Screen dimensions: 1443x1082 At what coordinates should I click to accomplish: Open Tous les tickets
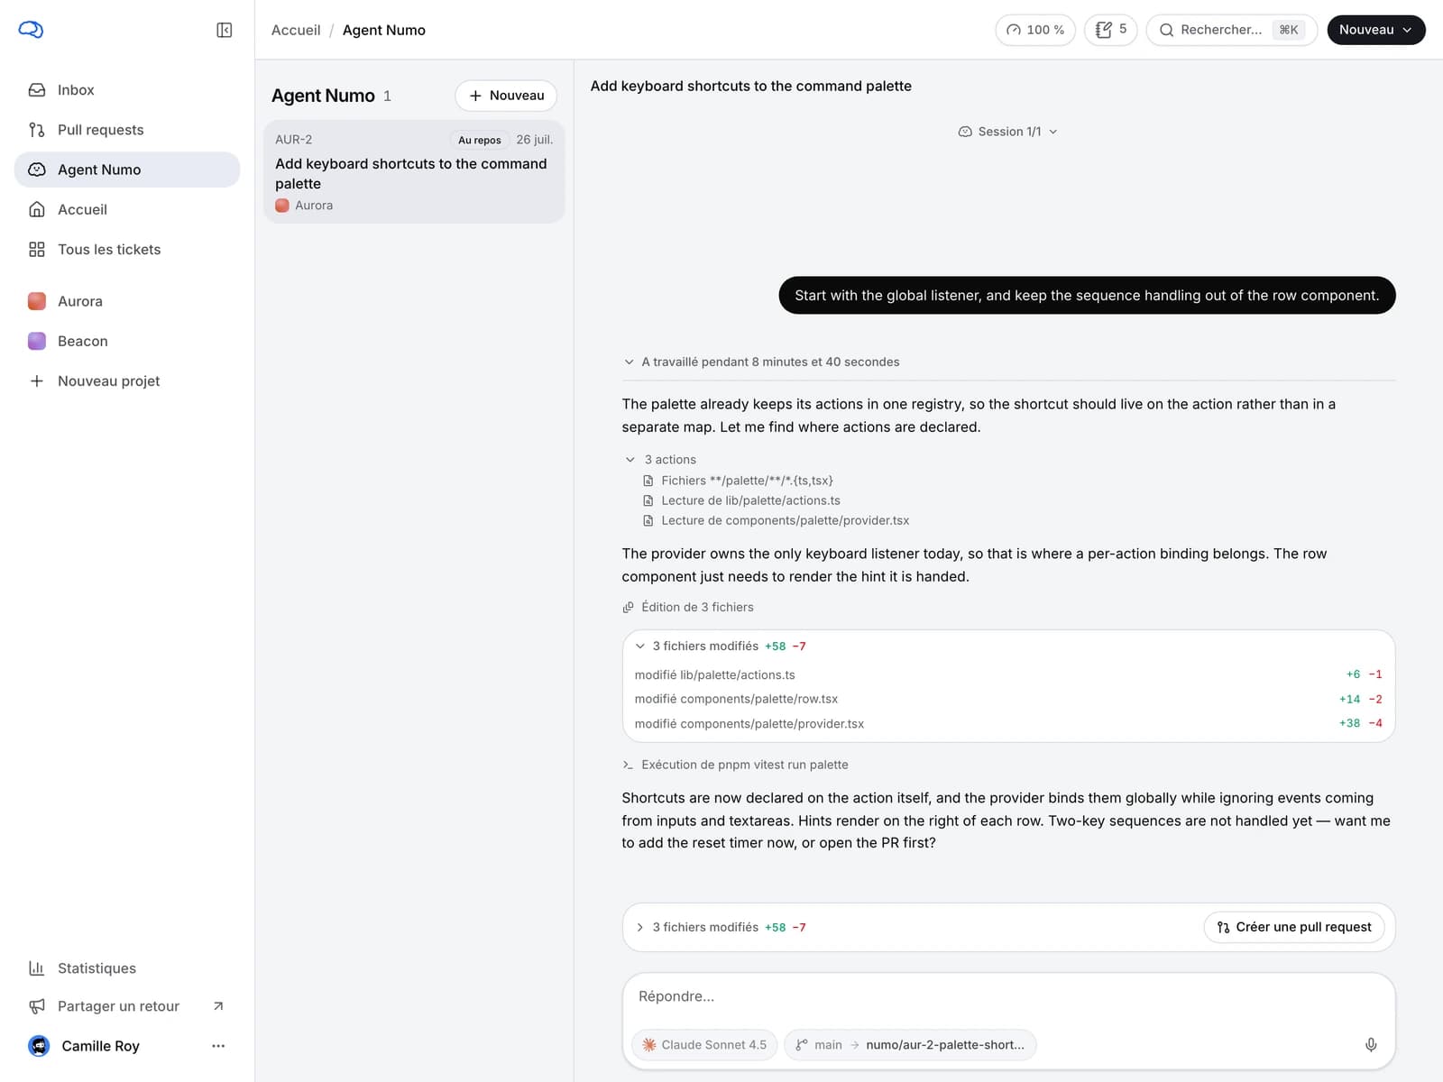click(127, 250)
